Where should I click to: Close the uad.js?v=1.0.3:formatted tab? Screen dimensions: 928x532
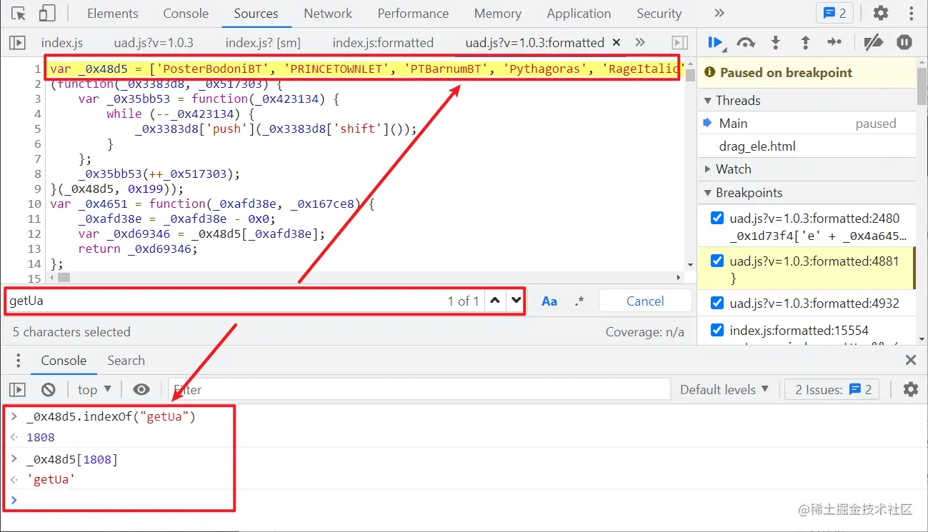(x=617, y=43)
